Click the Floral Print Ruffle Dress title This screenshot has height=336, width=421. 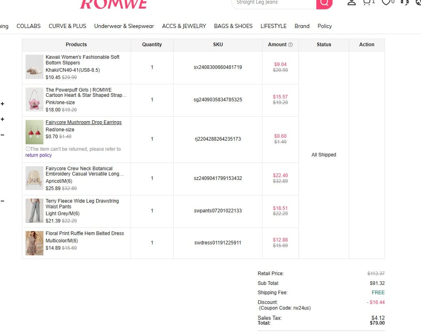(85, 233)
